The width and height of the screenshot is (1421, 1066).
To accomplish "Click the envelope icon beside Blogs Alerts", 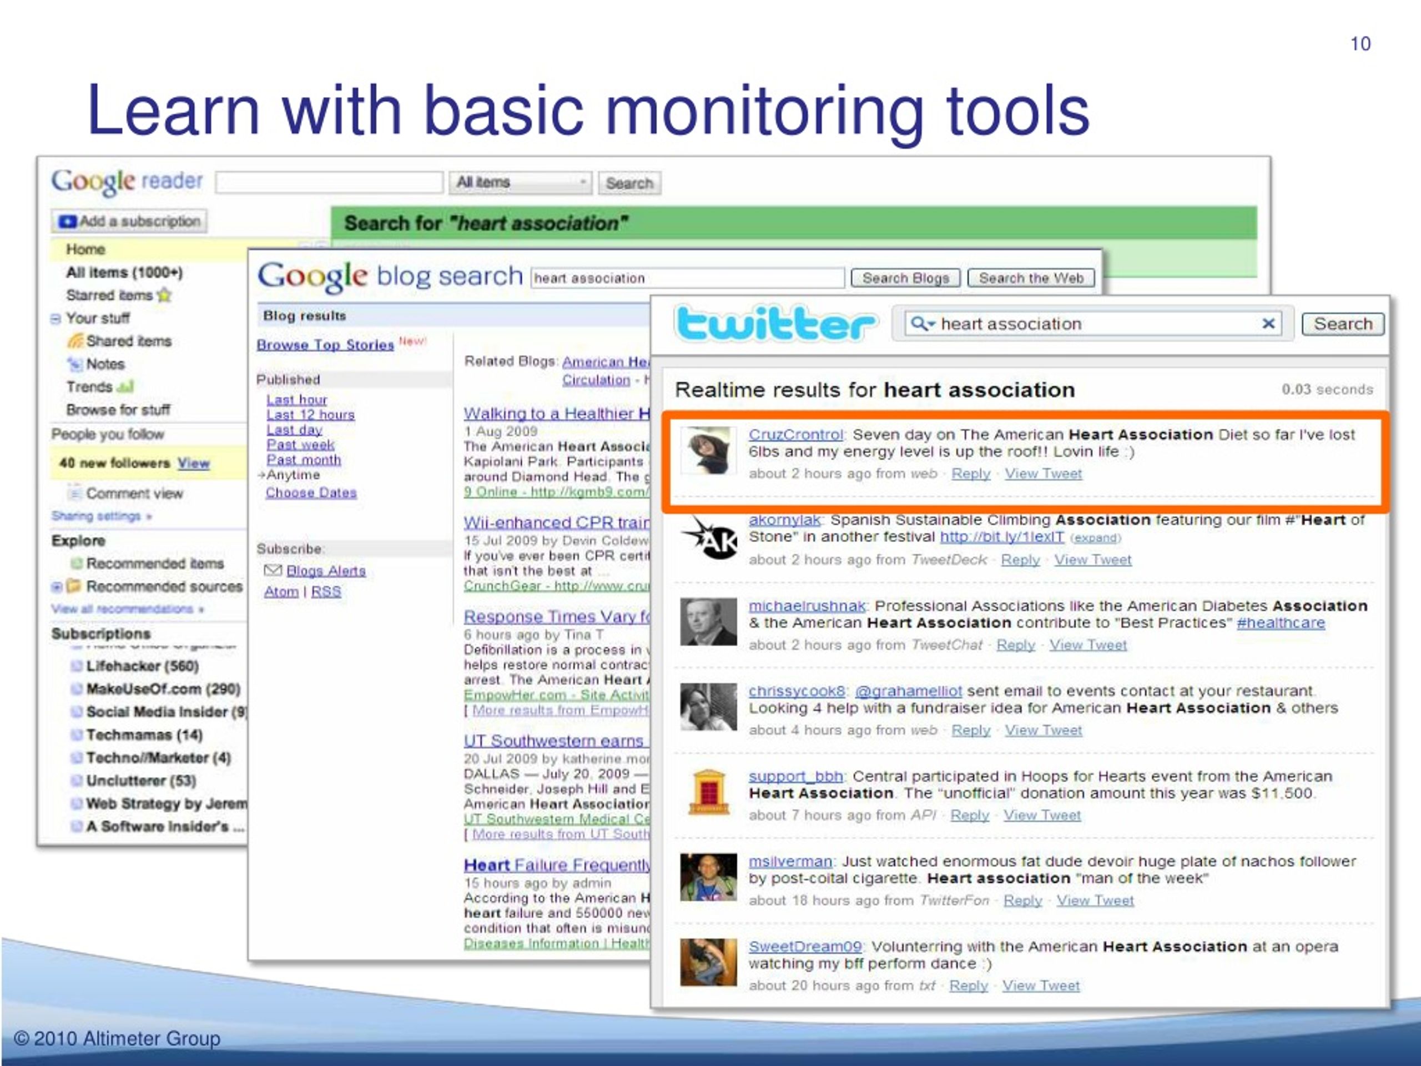I will tap(273, 570).
